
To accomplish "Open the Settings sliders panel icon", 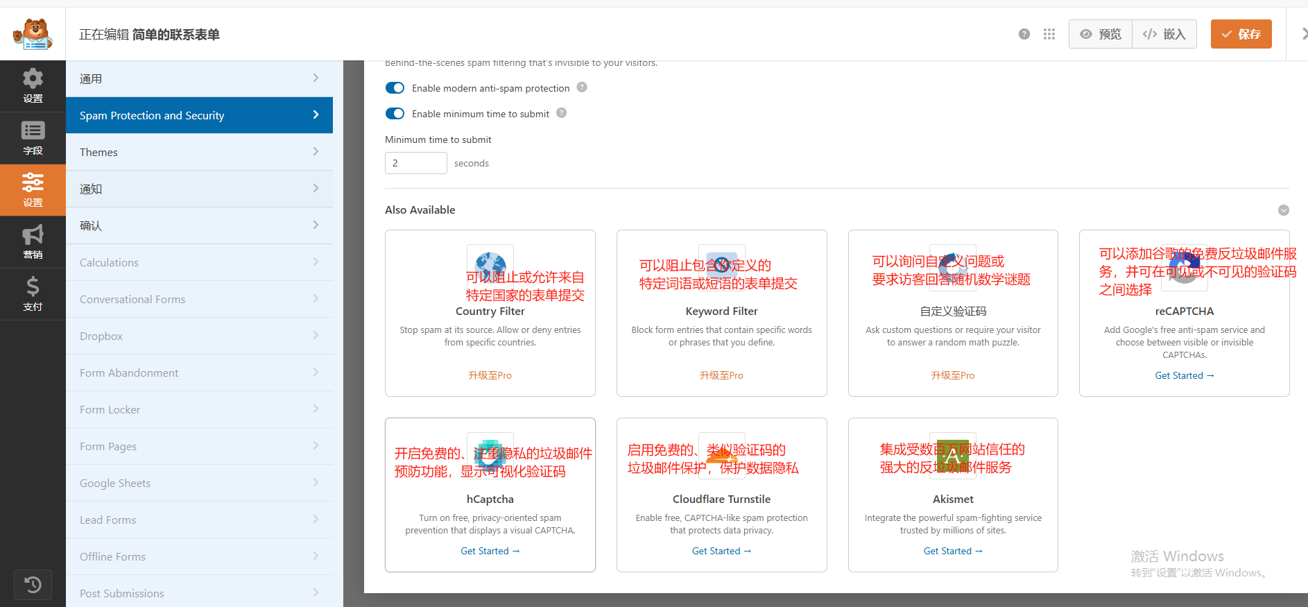I will pos(33,190).
